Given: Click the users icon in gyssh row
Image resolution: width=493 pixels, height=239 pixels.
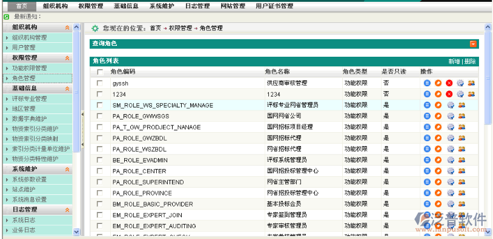Looking at the screenshot, I should (x=471, y=83).
